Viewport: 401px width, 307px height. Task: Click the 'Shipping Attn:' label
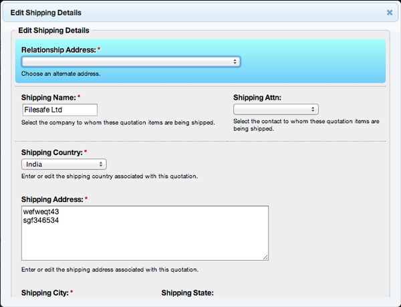(257, 98)
